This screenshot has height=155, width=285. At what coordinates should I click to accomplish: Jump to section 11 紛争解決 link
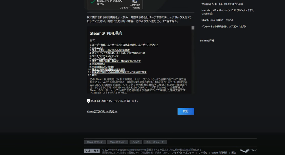coord(119,72)
